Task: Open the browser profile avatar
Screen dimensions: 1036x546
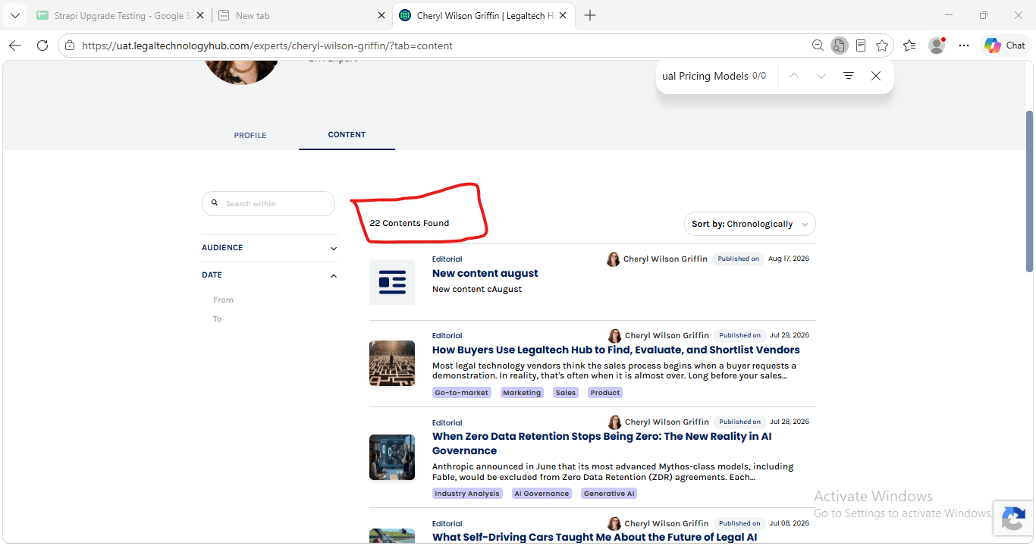Action: 937,45
